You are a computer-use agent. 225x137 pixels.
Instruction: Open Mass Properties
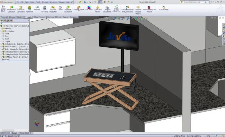click(x=45, y=9)
